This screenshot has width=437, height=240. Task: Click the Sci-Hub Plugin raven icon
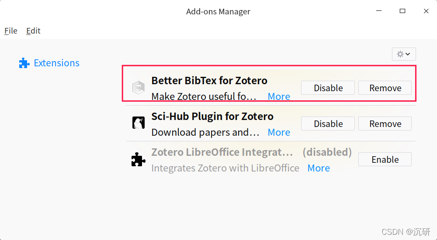coord(139,123)
